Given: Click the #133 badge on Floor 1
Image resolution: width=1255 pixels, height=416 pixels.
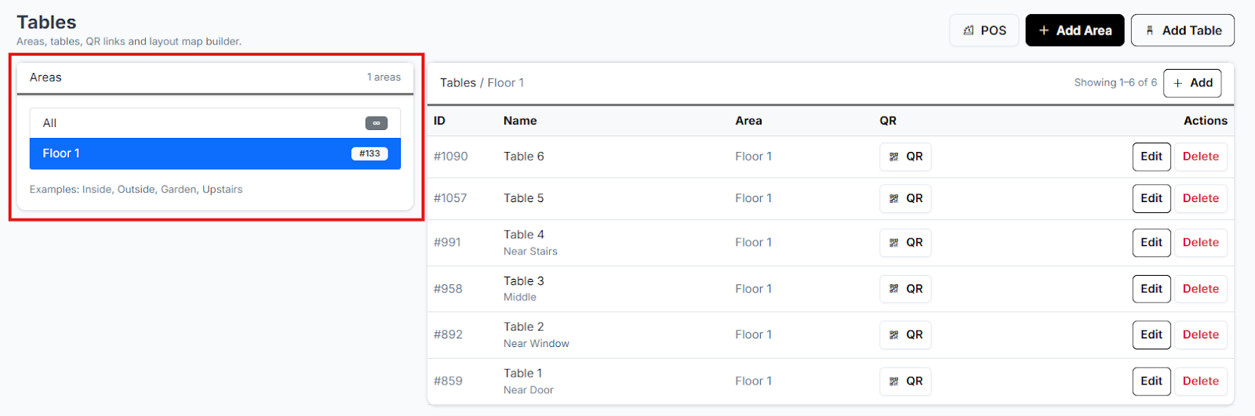Looking at the screenshot, I should tap(369, 154).
